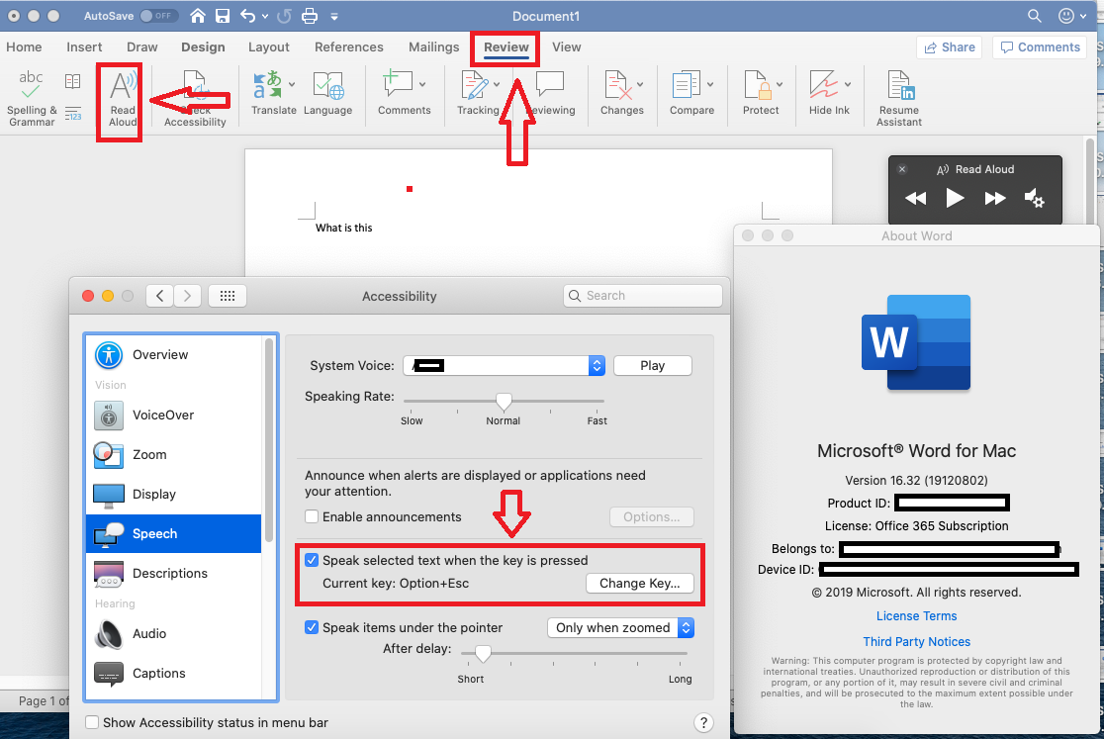Open Spelling & Grammar checker

tap(30, 94)
